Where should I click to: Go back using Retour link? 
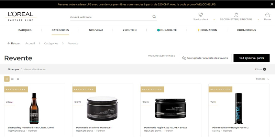pos(14,43)
